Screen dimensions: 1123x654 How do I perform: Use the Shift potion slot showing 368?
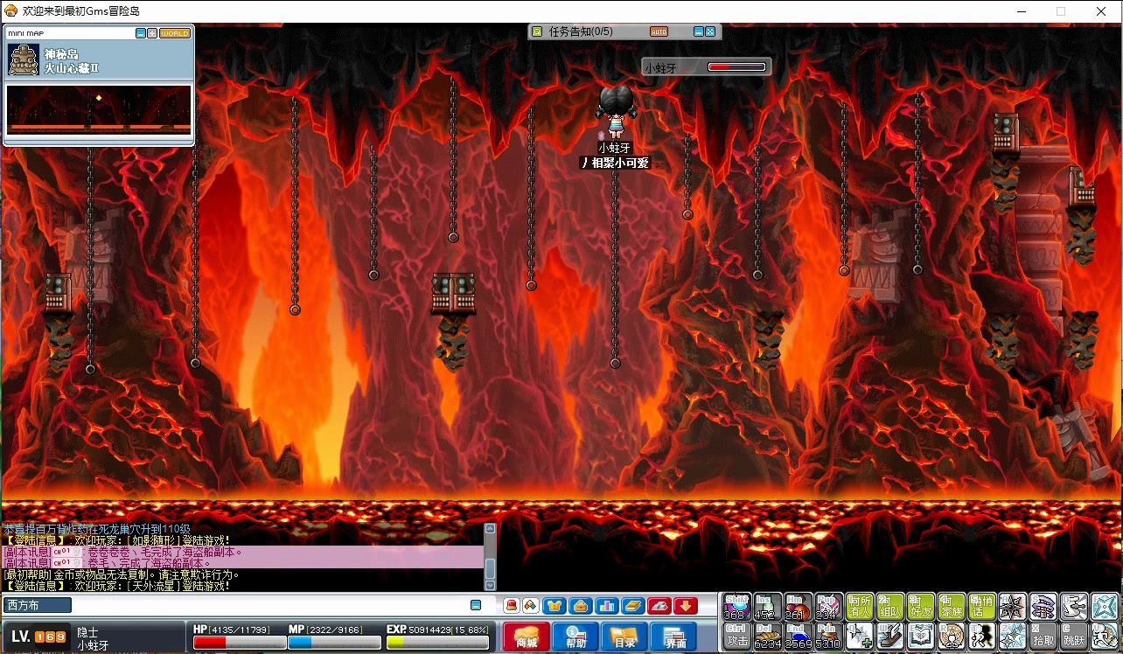[x=737, y=606]
